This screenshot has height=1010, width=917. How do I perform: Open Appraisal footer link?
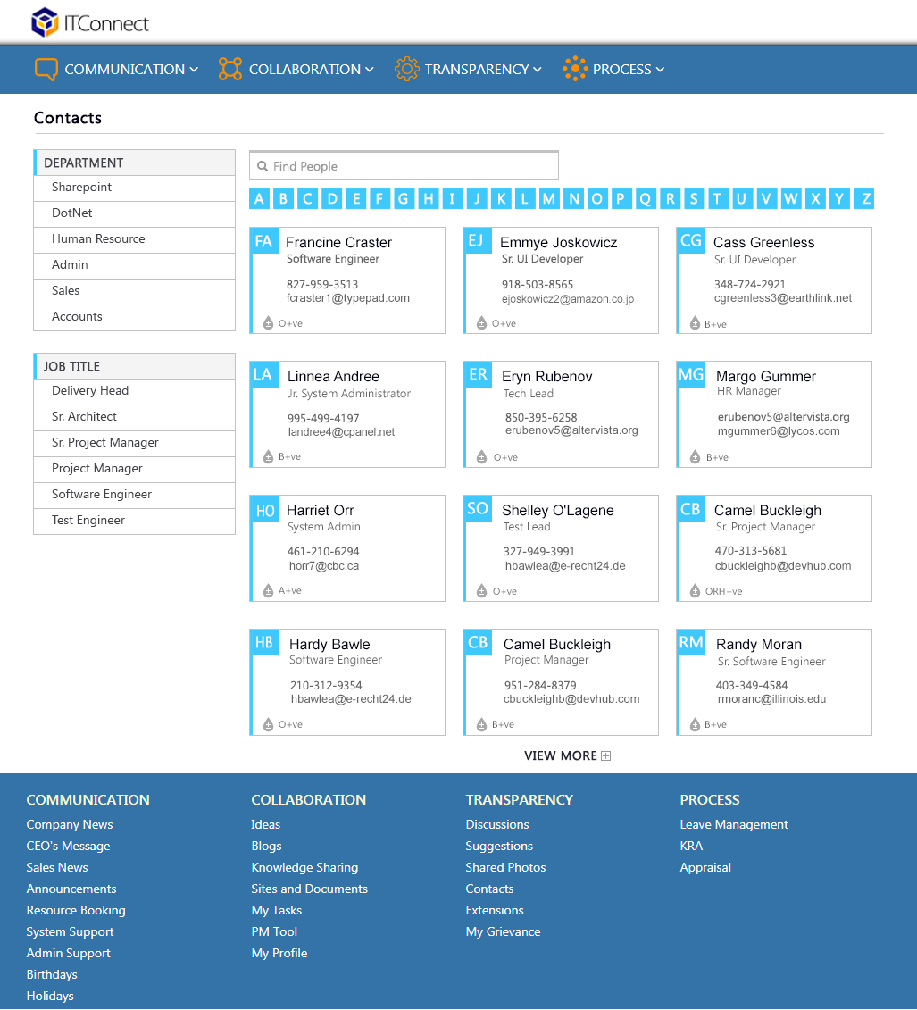(705, 868)
